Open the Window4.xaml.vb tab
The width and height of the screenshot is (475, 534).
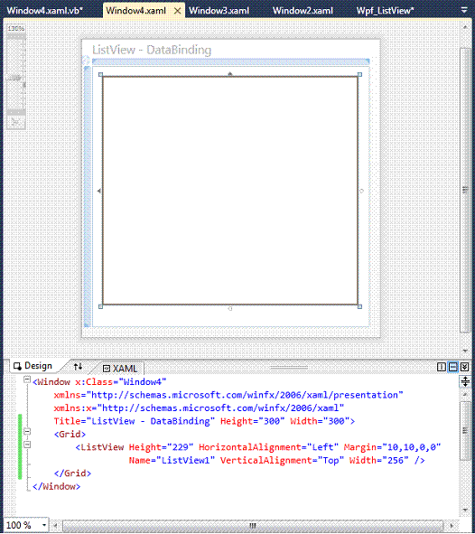click(x=44, y=11)
